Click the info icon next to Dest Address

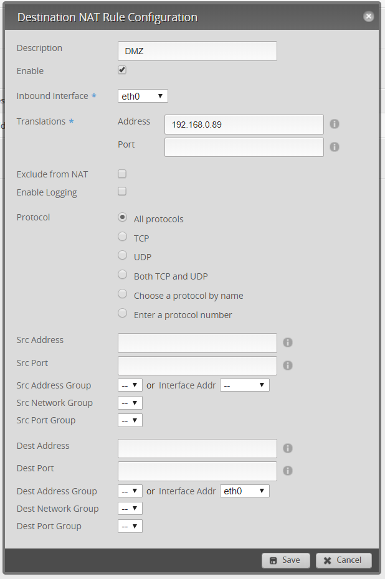point(288,448)
